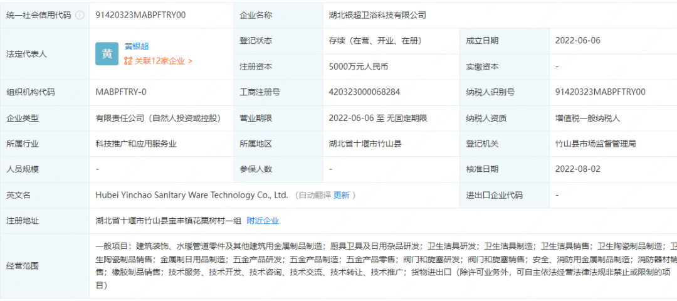This screenshot has height=301, width=677.
Task: Select company name 湖北银超卫浴科技有限公司
Action: pyautogui.click(x=377, y=15)
